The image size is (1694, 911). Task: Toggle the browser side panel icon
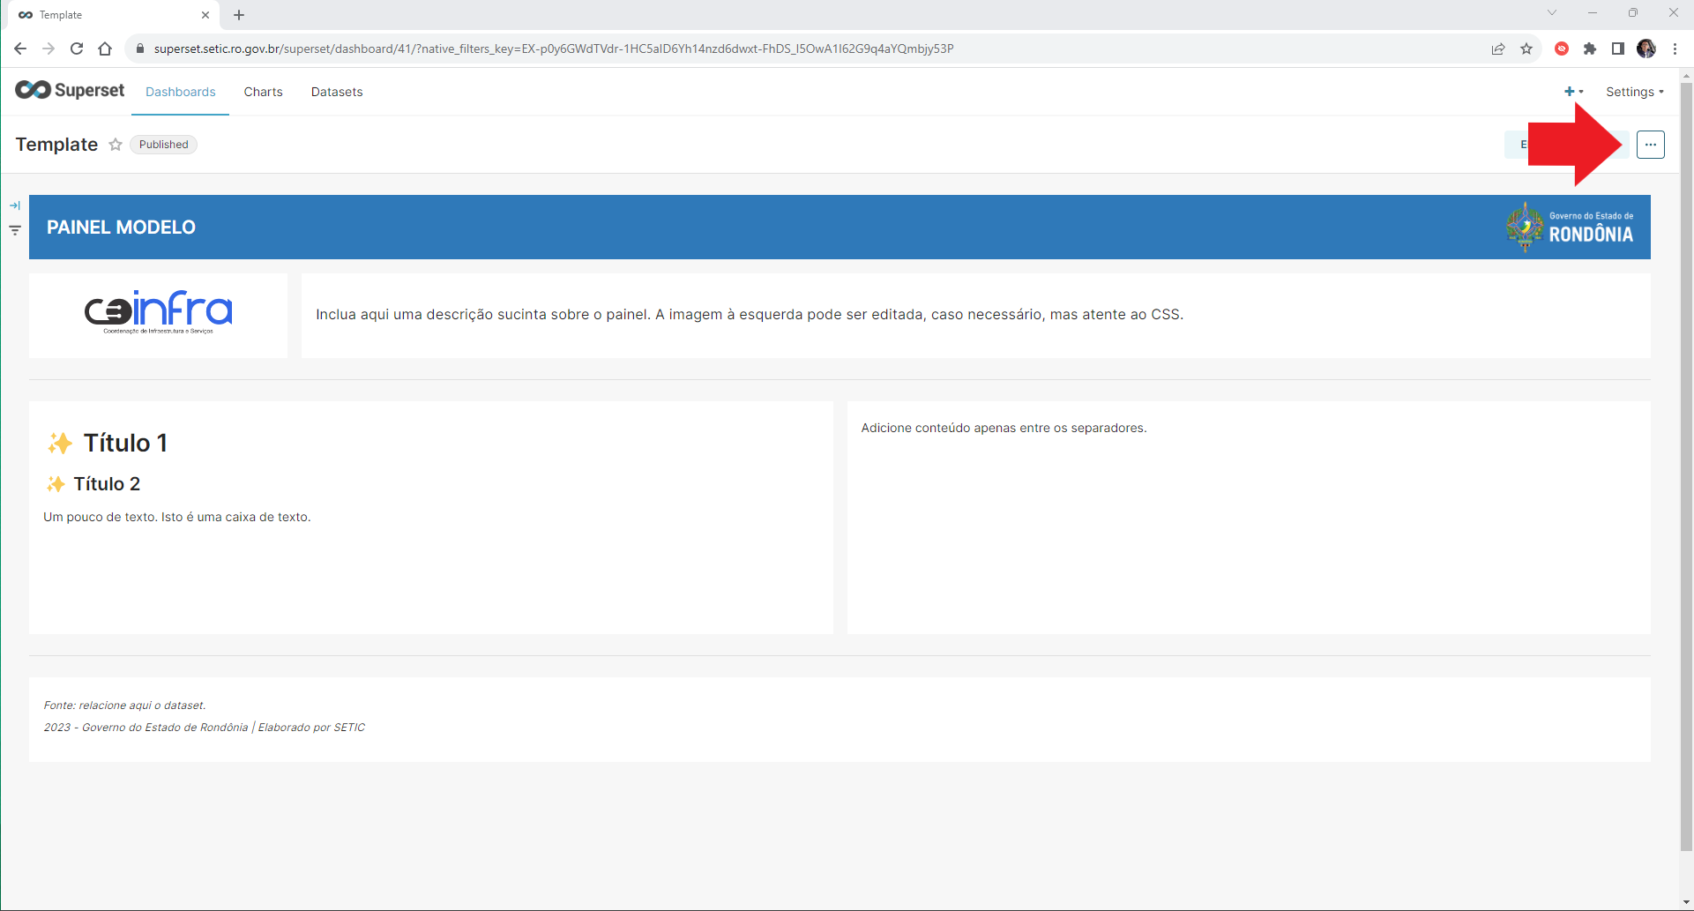click(1618, 49)
